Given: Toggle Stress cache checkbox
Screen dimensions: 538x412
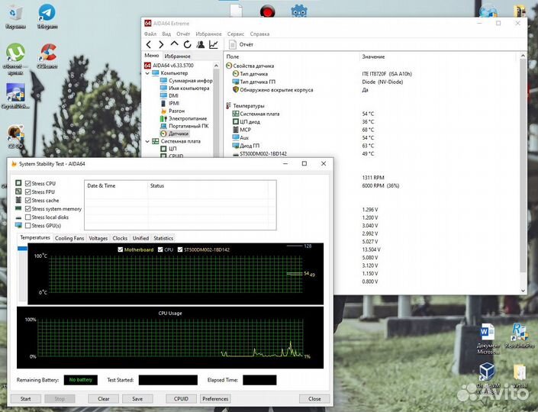Looking at the screenshot, I should point(28,201).
